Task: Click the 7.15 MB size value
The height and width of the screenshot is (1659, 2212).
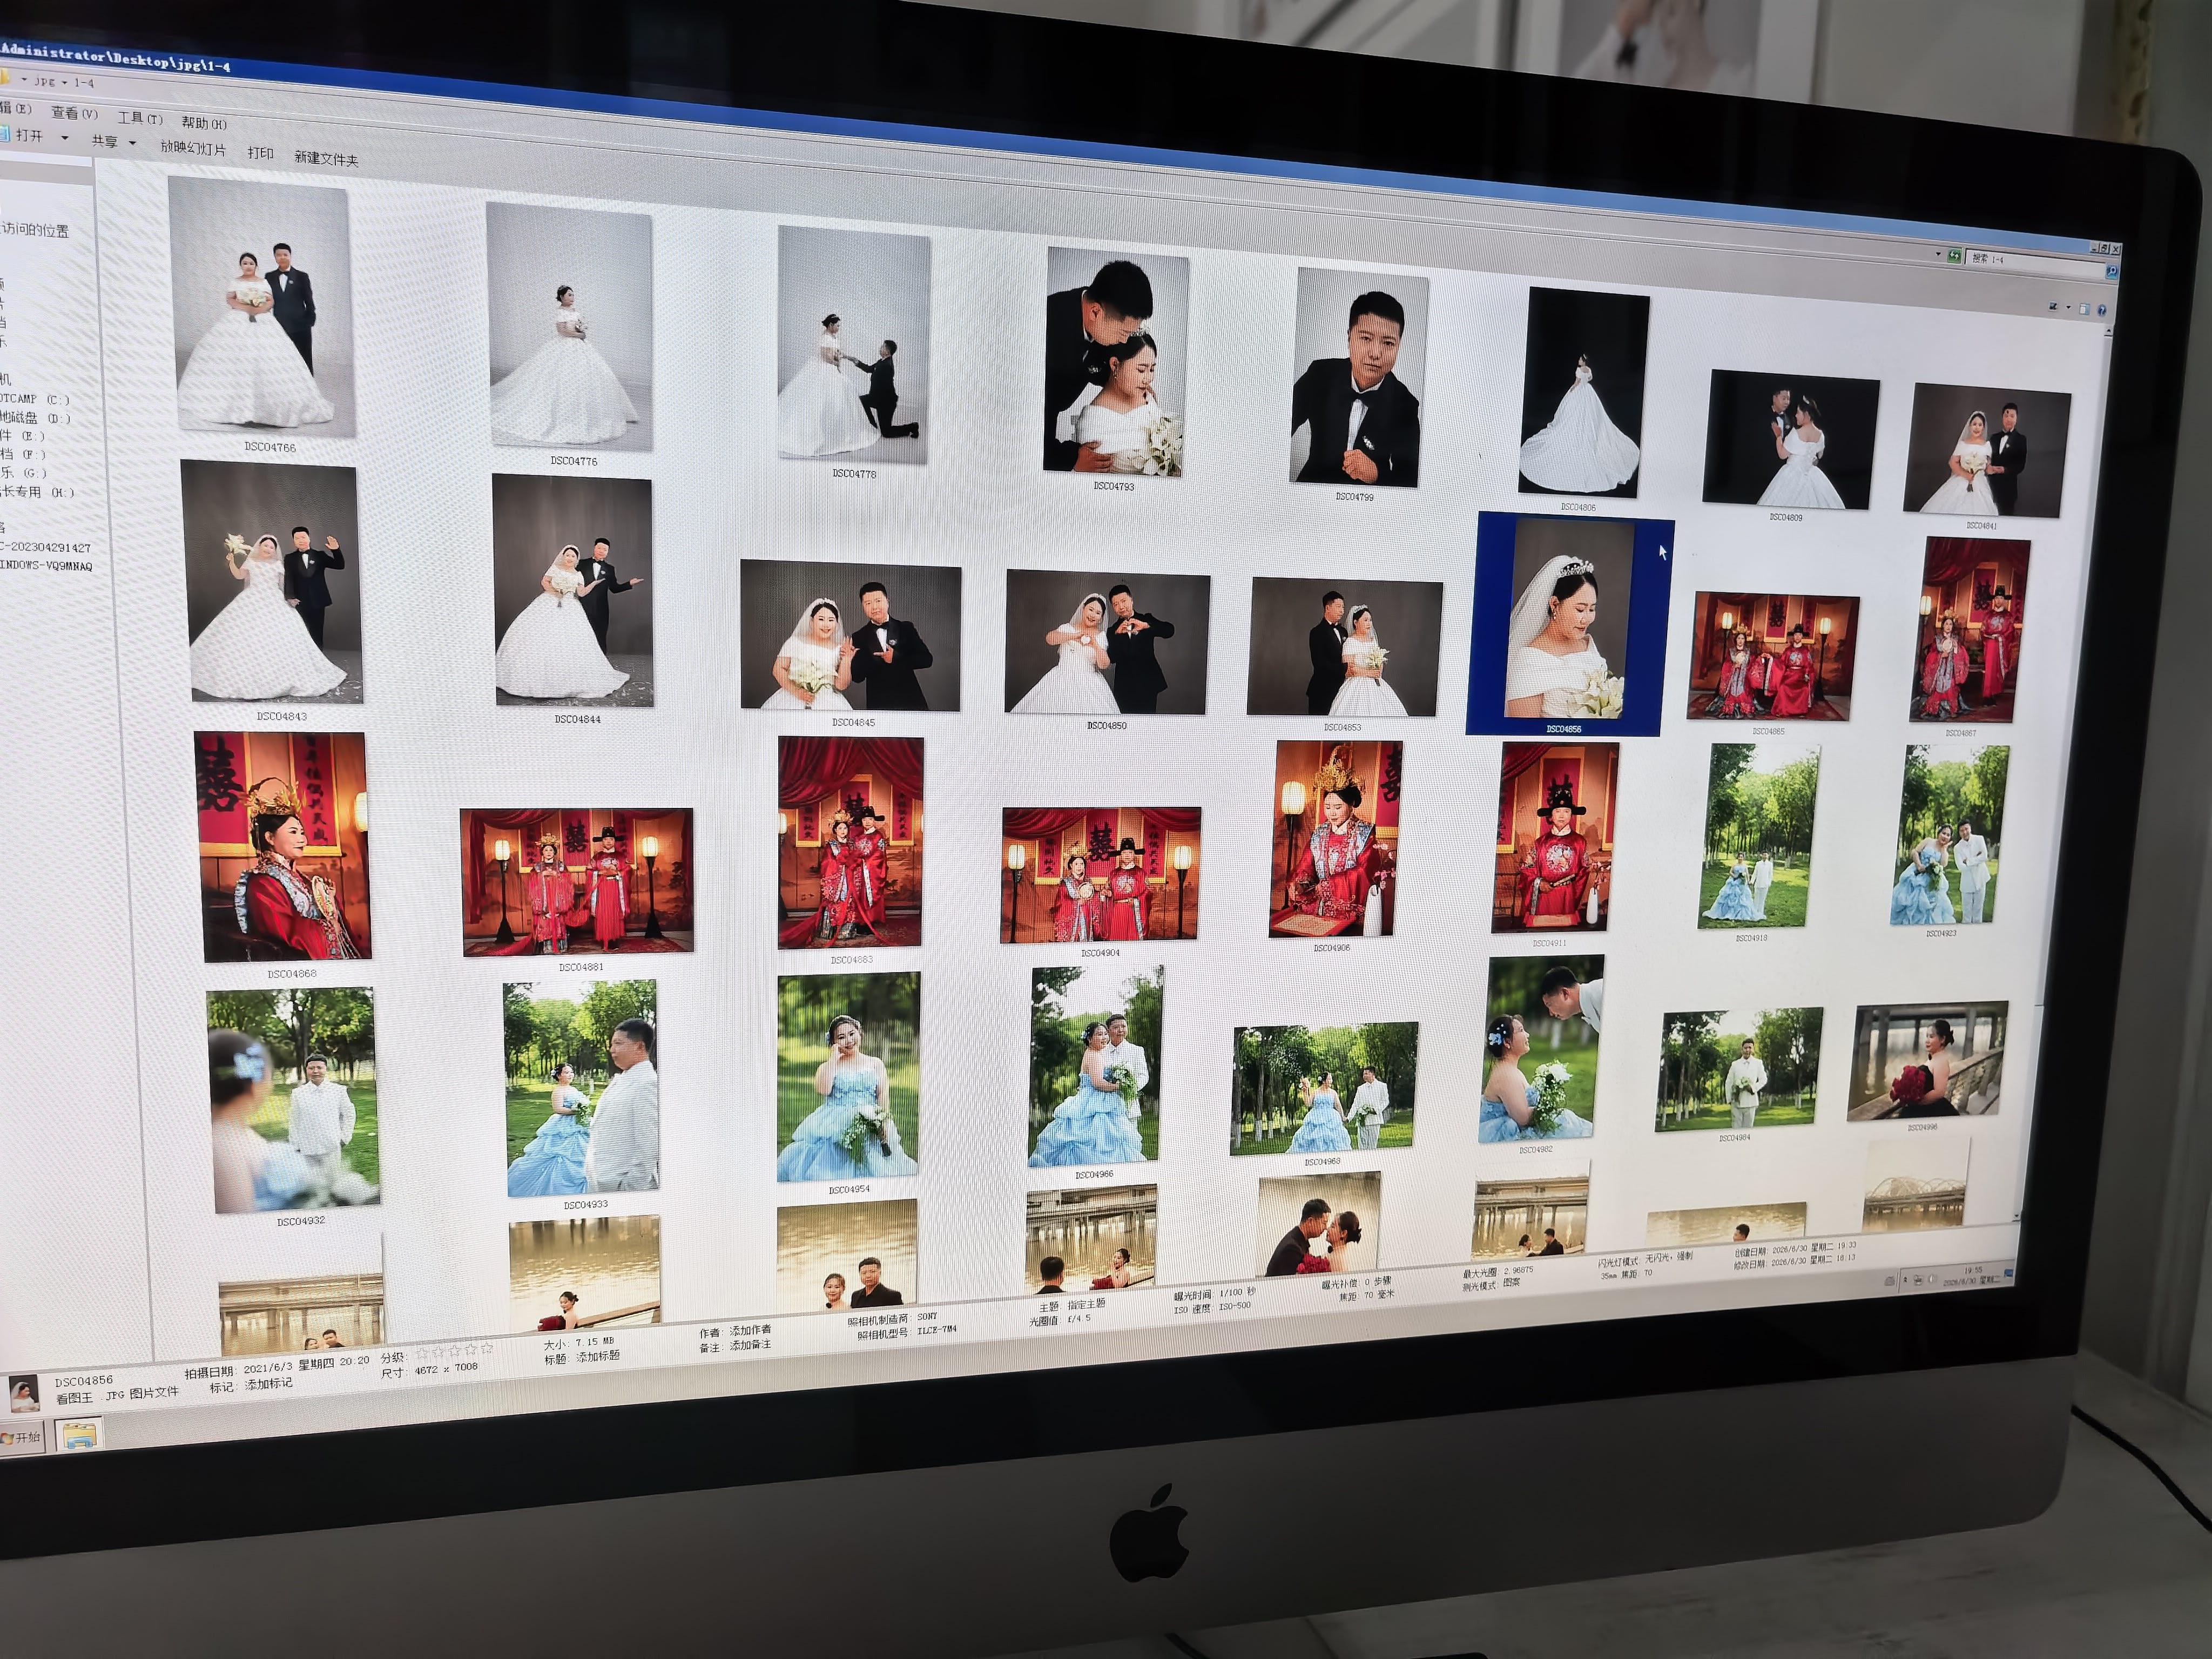Action: tap(594, 1342)
